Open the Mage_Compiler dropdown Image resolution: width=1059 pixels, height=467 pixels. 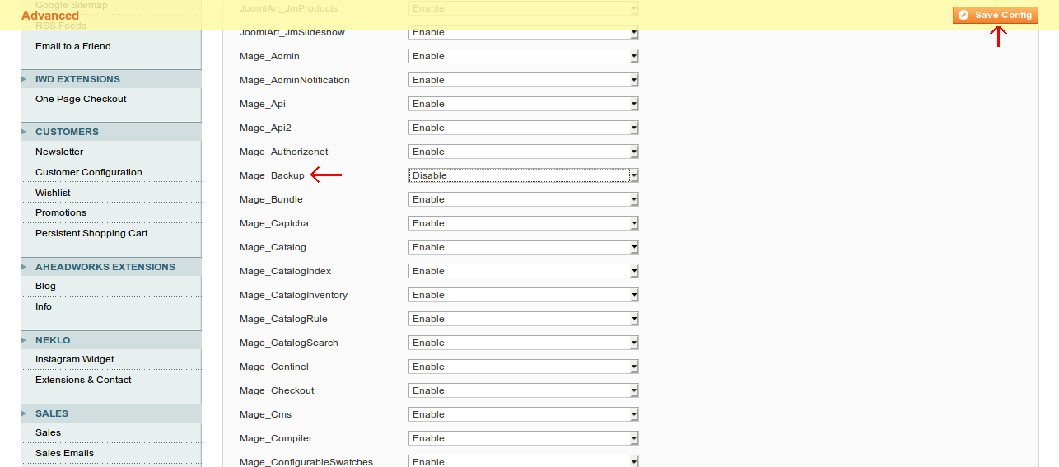point(524,438)
